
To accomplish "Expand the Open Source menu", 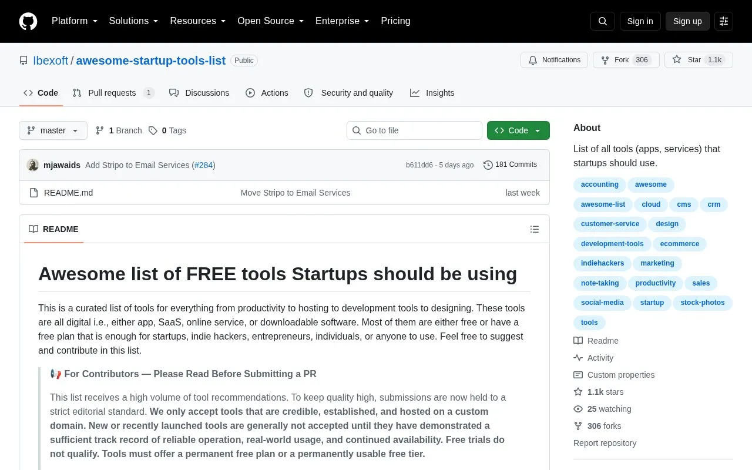I will point(271,21).
